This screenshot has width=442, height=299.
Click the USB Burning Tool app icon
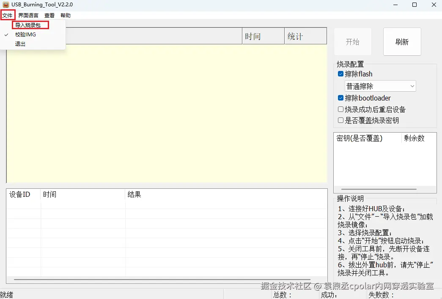[x=5, y=5]
